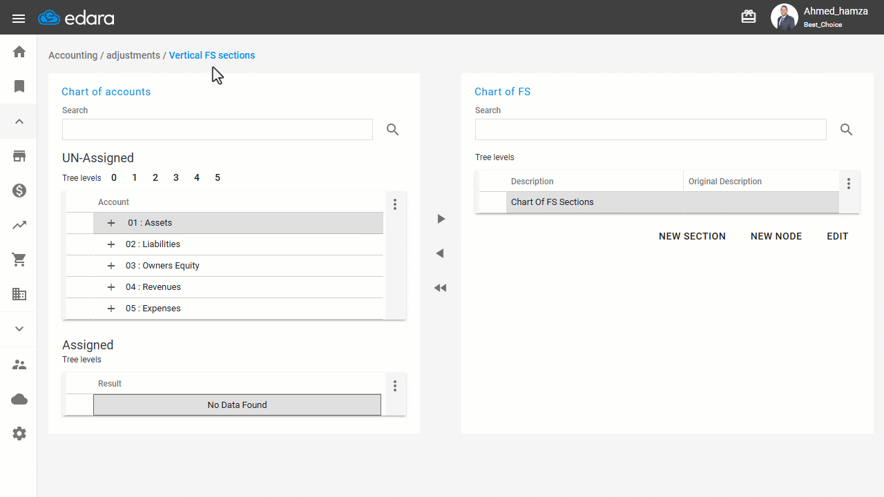Open Ahmed_hamza user avatar
The width and height of the screenshot is (884, 497).
click(784, 17)
